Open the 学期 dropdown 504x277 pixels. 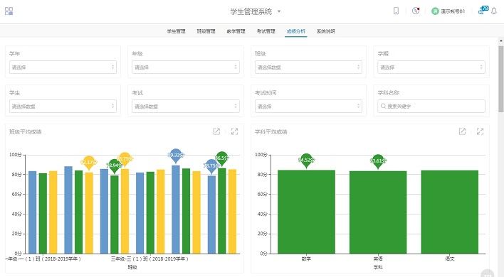(x=431, y=67)
